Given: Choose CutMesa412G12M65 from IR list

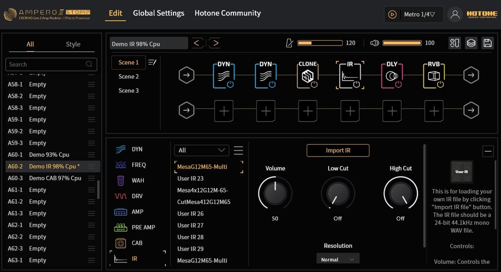Looking at the screenshot, I should click(204, 202).
